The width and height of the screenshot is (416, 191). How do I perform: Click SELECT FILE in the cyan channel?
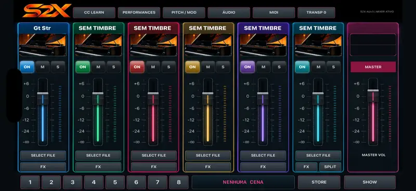click(x=318, y=156)
